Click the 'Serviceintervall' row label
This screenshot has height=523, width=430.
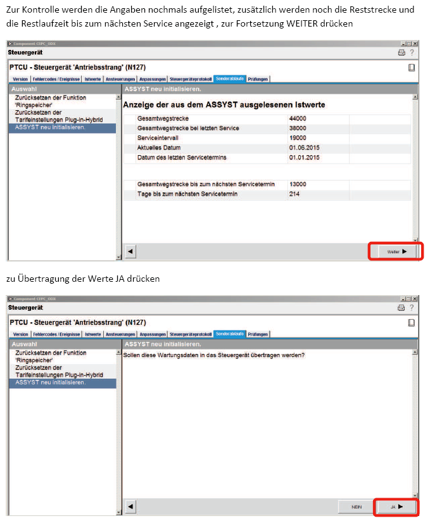tap(158, 138)
